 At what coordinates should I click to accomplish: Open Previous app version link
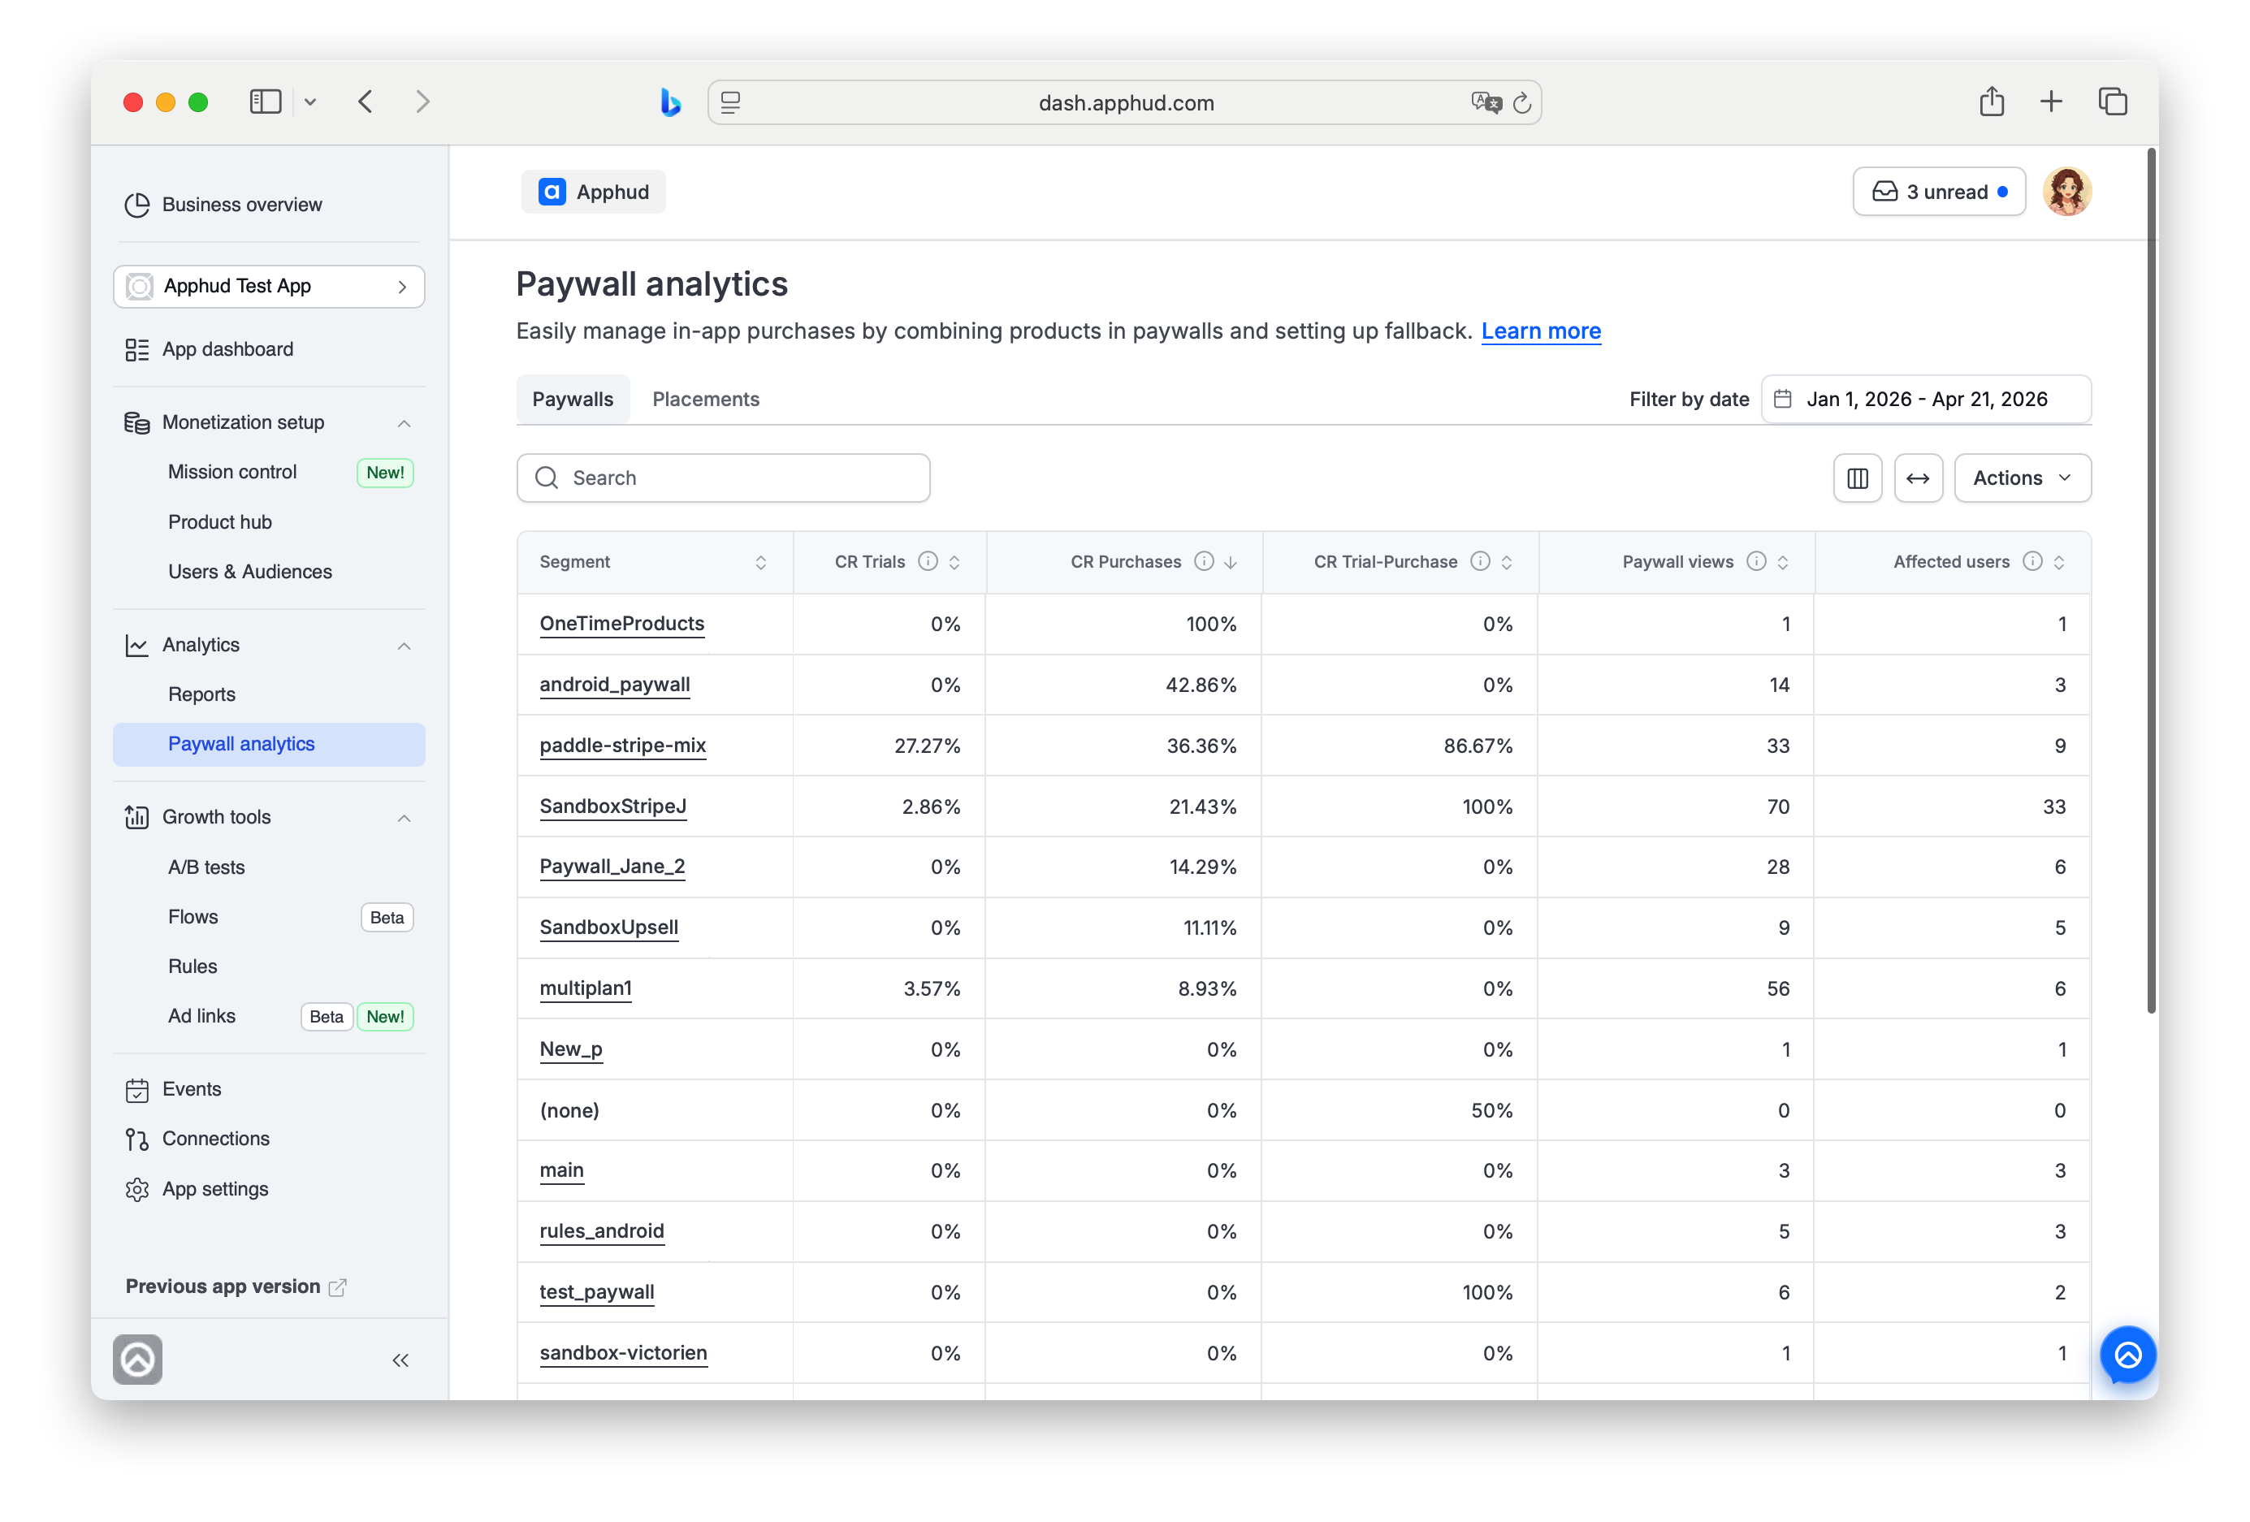[x=236, y=1286]
